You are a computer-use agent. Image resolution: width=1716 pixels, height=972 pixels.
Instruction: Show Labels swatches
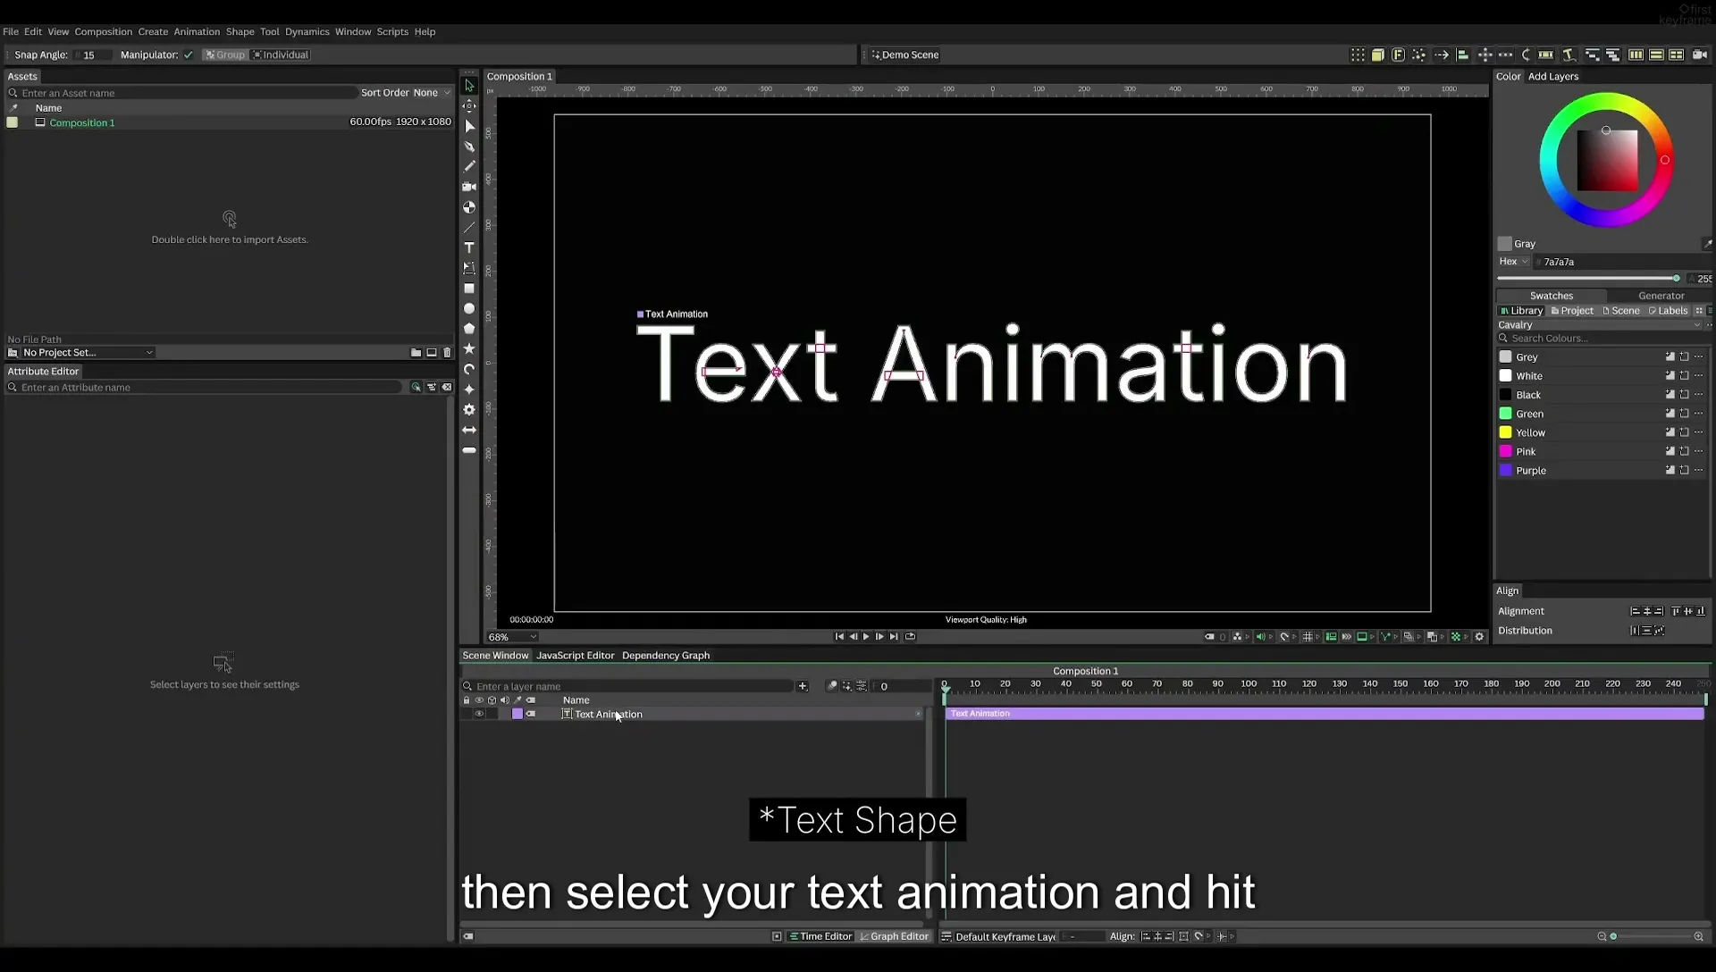pyautogui.click(x=1668, y=311)
